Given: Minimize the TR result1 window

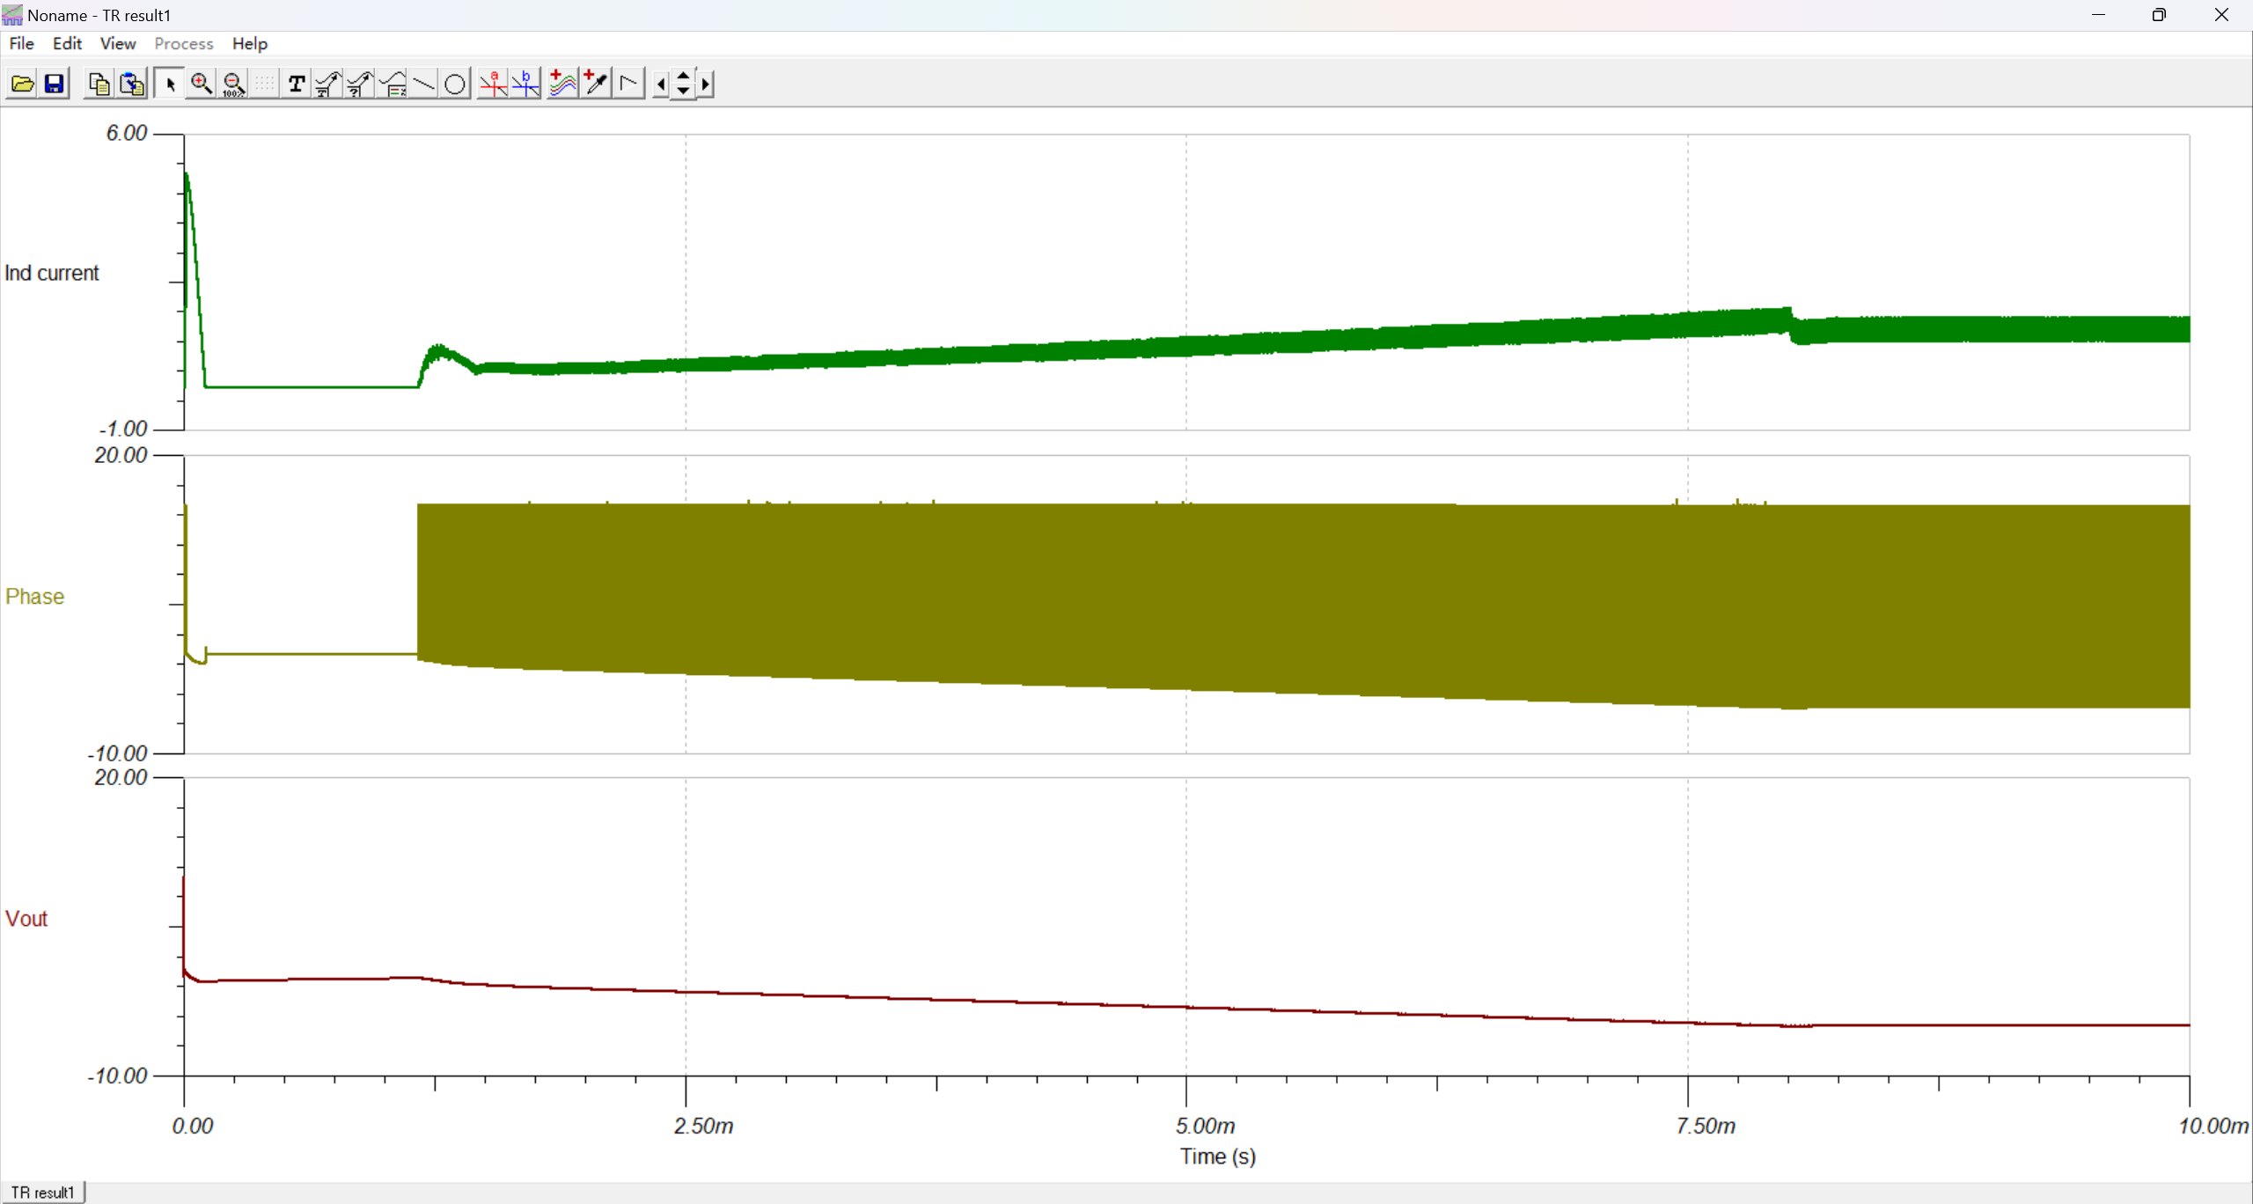Looking at the screenshot, I should pyautogui.click(x=2098, y=15).
